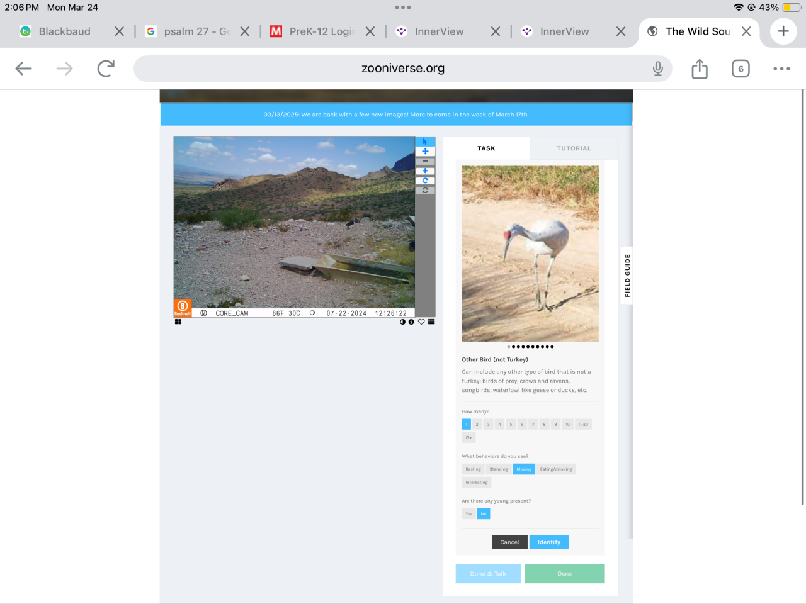
Task: Click the Done & Talk button
Action: [x=488, y=574]
